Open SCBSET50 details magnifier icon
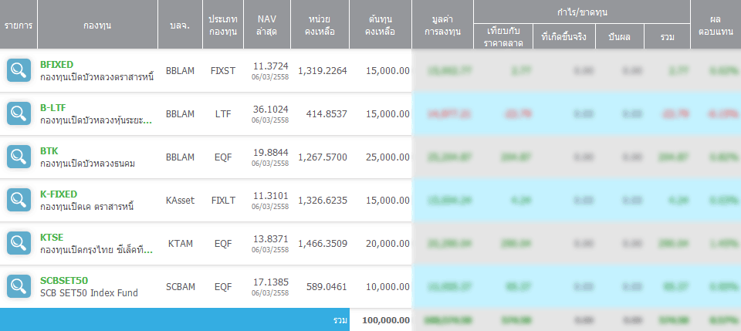This screenshot has width=741, height=331. (x=19, y=286)
